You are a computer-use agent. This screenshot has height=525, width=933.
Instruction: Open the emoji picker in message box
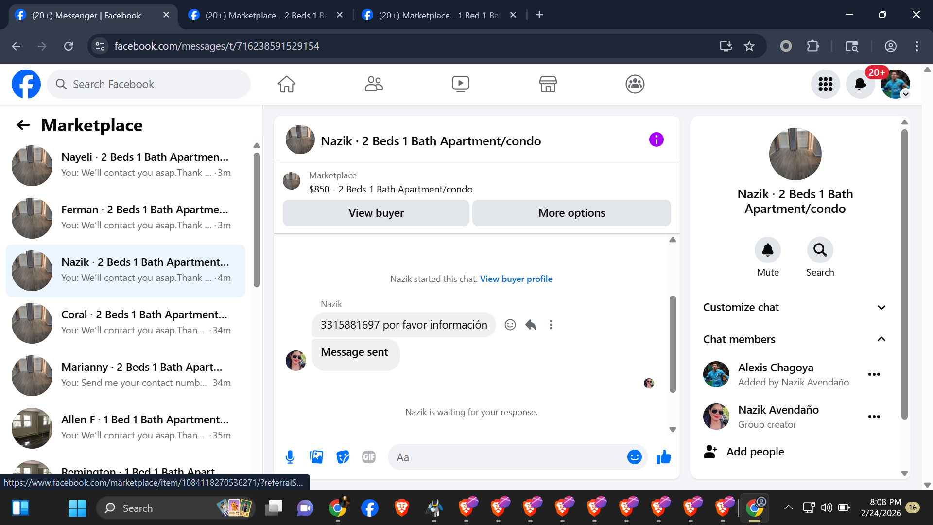tap(634, 457)
